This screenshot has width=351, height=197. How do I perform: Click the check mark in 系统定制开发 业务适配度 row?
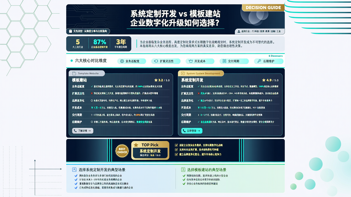click(198, 87)
